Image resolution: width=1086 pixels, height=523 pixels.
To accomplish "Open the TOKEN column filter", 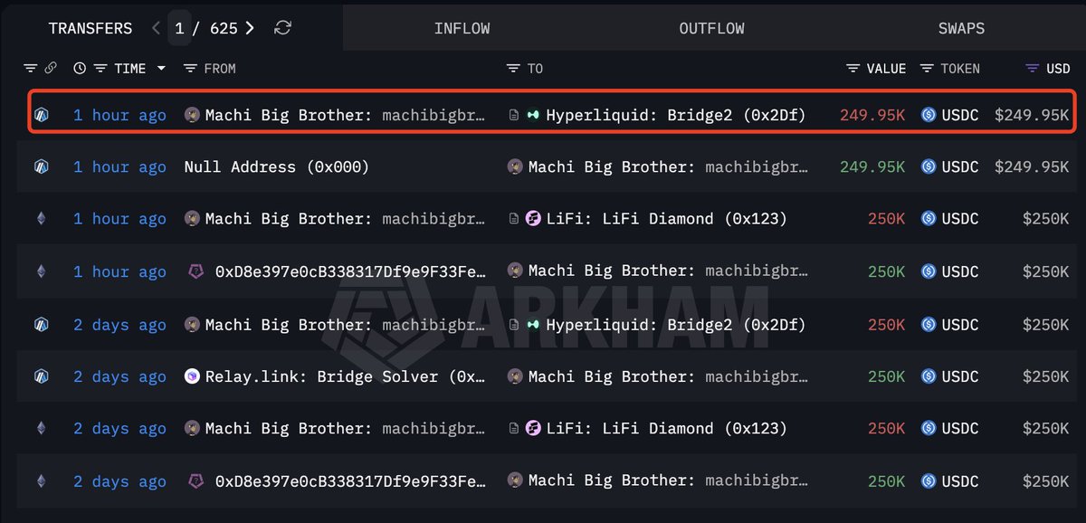I will 927,69.
